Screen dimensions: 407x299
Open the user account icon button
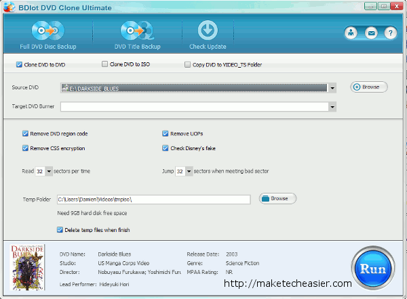click(351, 33)
